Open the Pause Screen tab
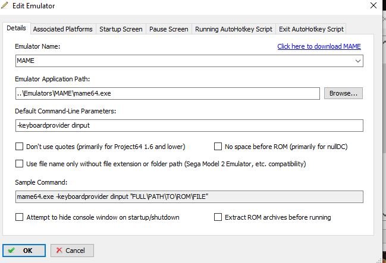Viewport: 386px width, 263px height. click(169, 29)
